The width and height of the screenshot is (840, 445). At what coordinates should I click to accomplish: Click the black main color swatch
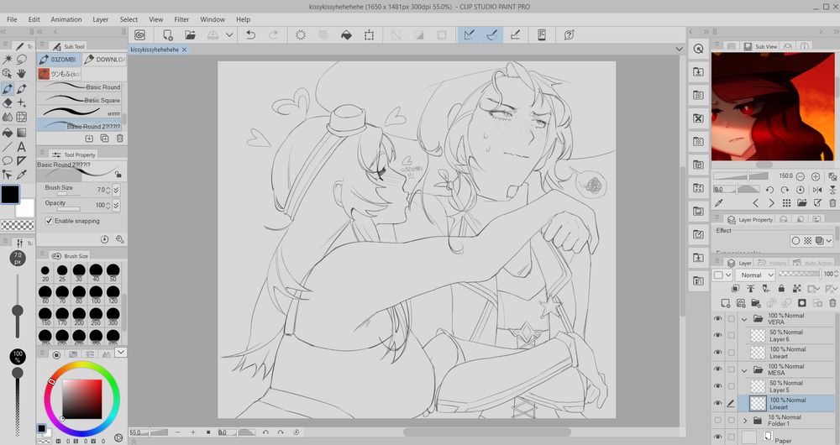[x=10, y=195]
